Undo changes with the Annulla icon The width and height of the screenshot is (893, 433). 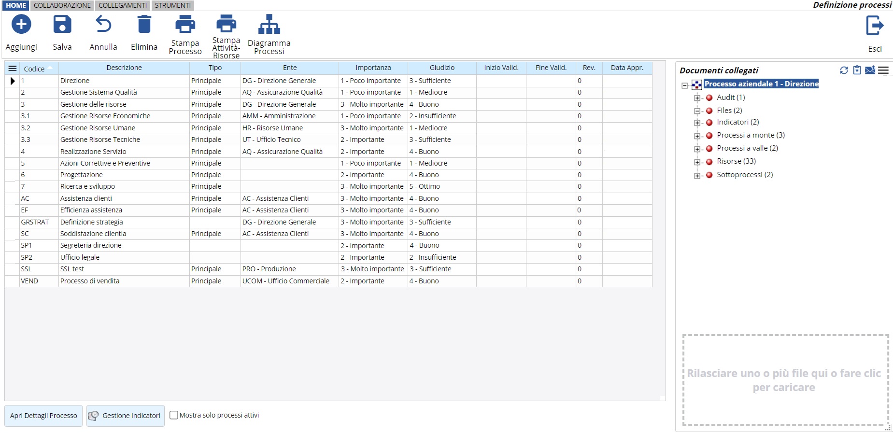coord(103,25)
